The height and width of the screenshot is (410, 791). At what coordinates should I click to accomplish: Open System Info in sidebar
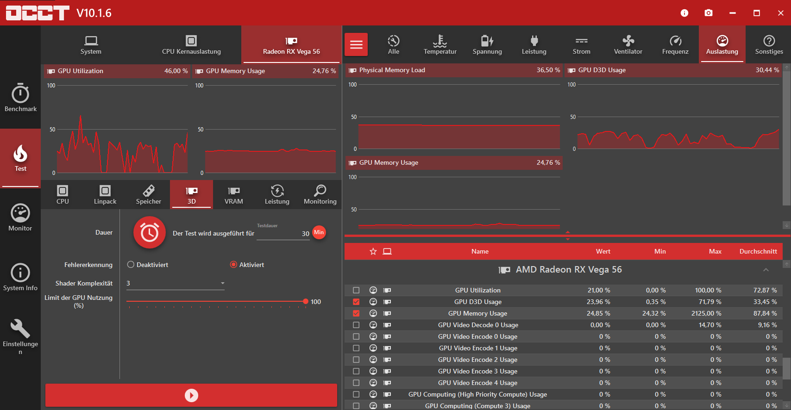coord(20,277)
